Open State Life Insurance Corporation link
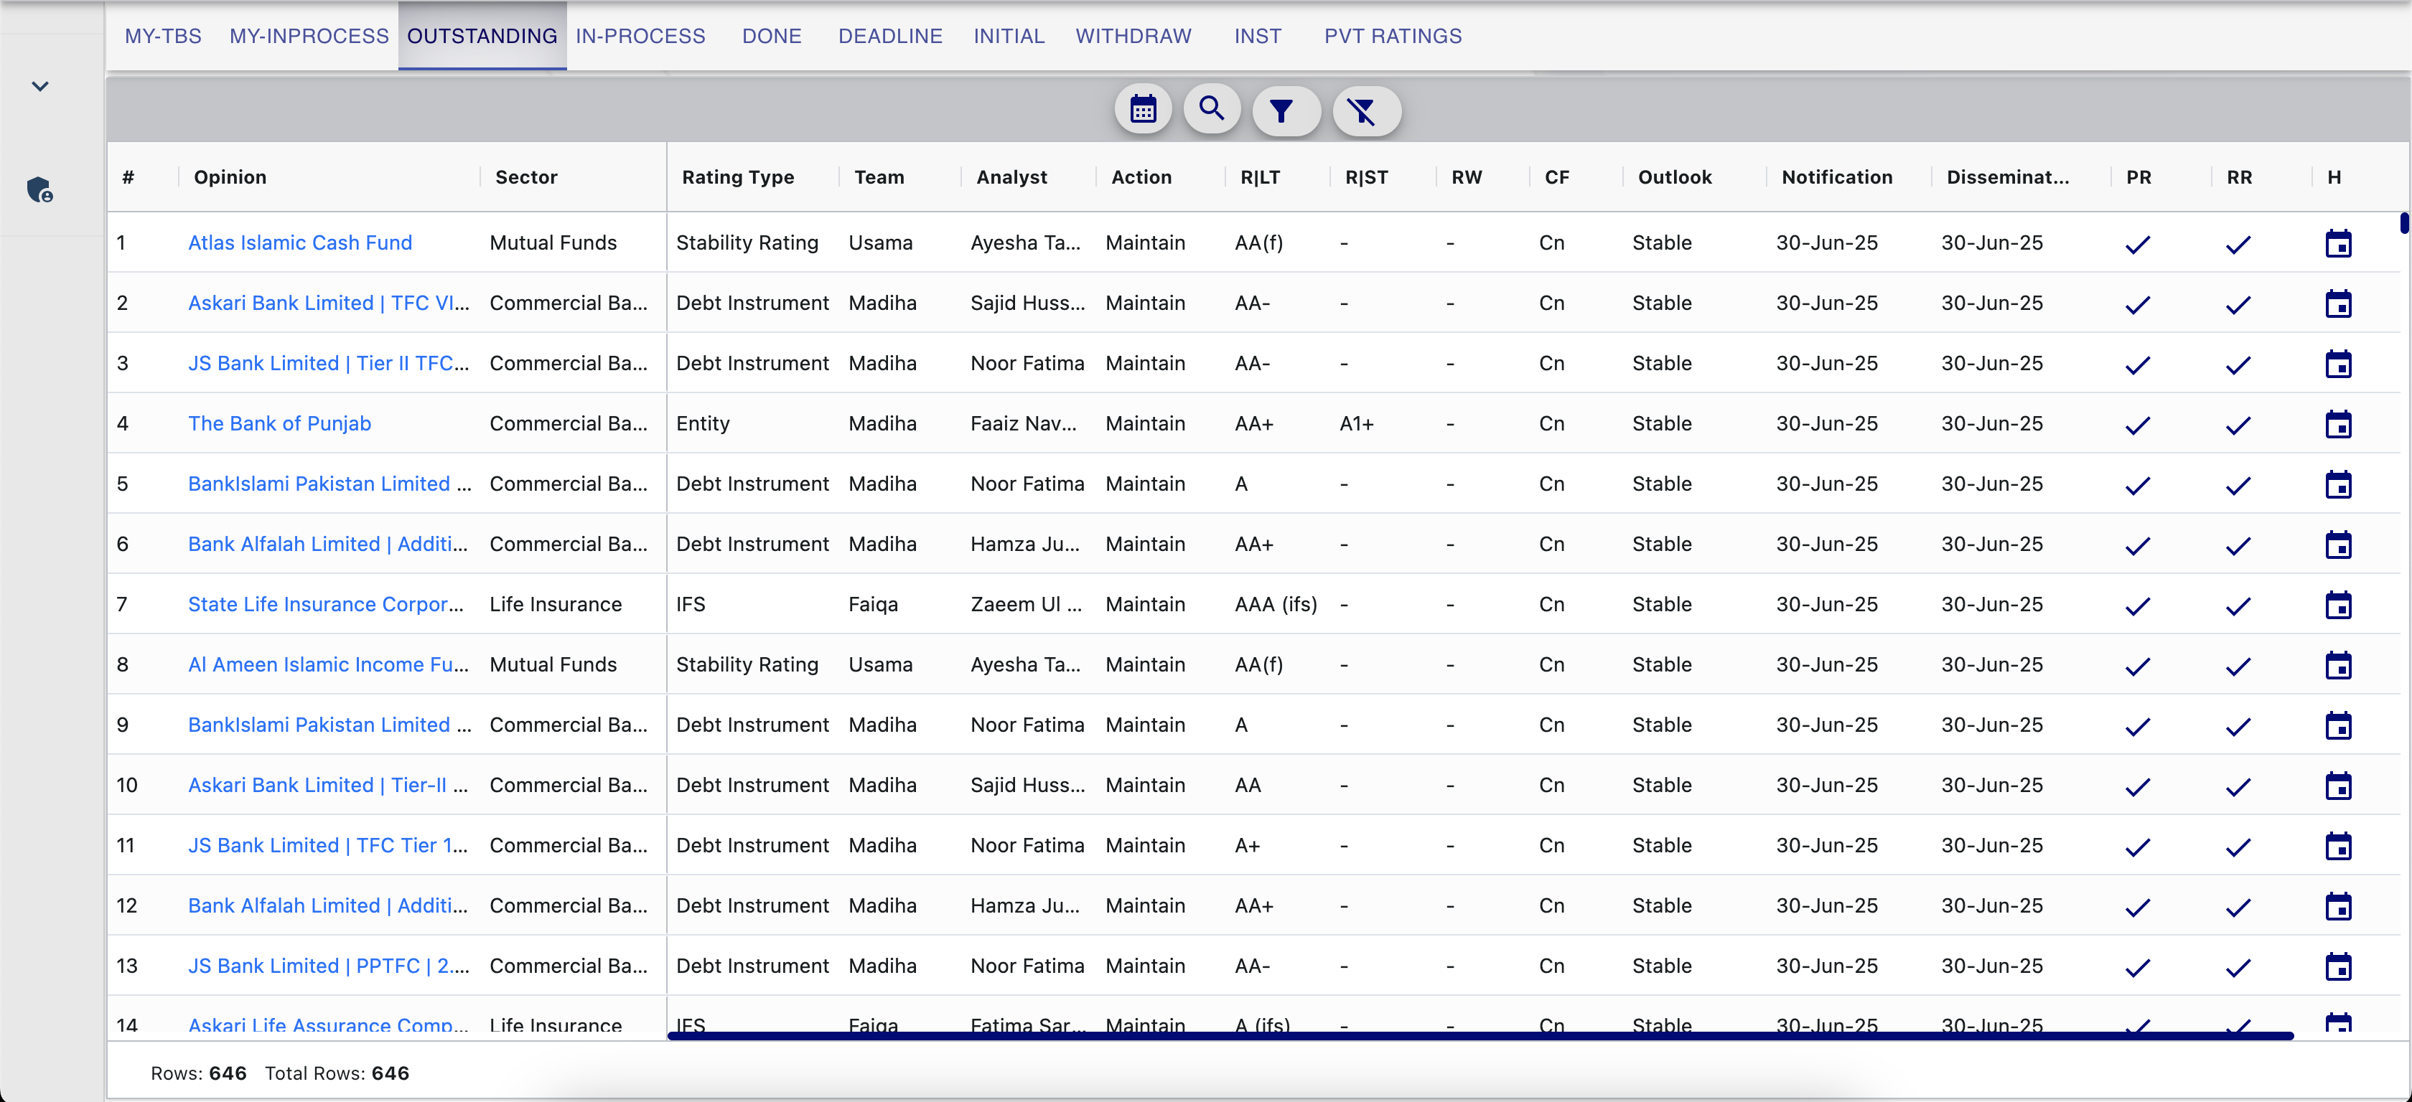2412x1102 pixels. click(326, 604)
